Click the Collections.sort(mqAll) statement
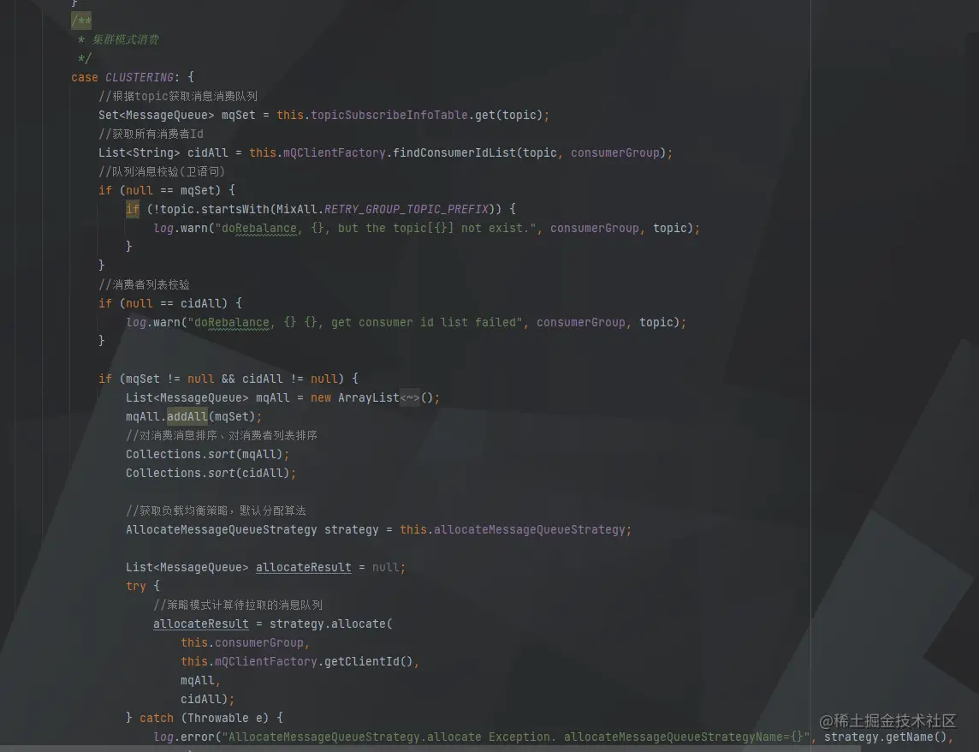 tap(207, 455)
